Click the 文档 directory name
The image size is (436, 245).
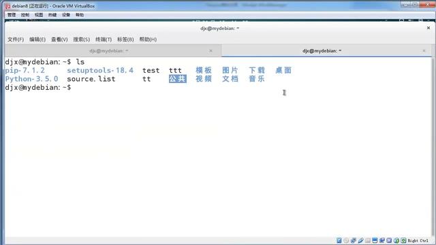click(230, 79)
